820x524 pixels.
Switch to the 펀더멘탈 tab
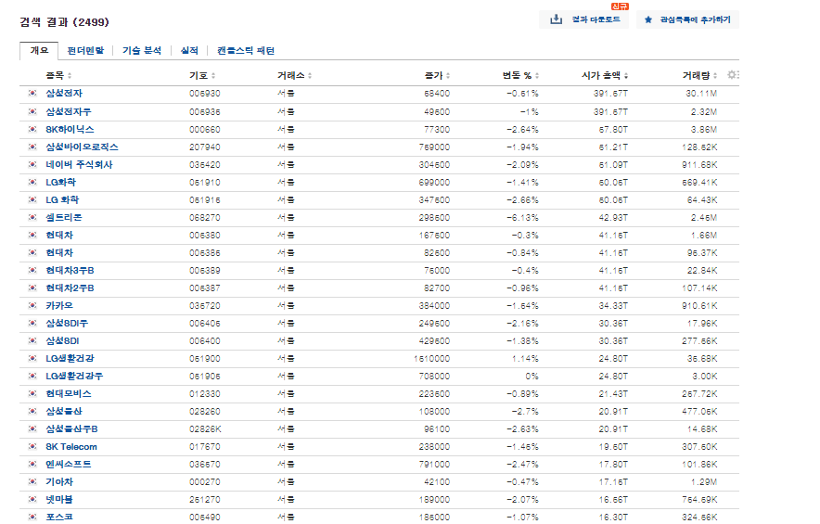(x=85, y=51)
